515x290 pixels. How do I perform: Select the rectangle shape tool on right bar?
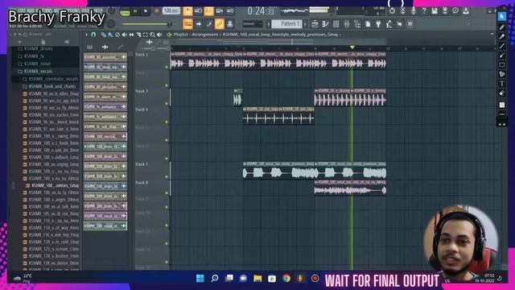[x=502, y=64]
